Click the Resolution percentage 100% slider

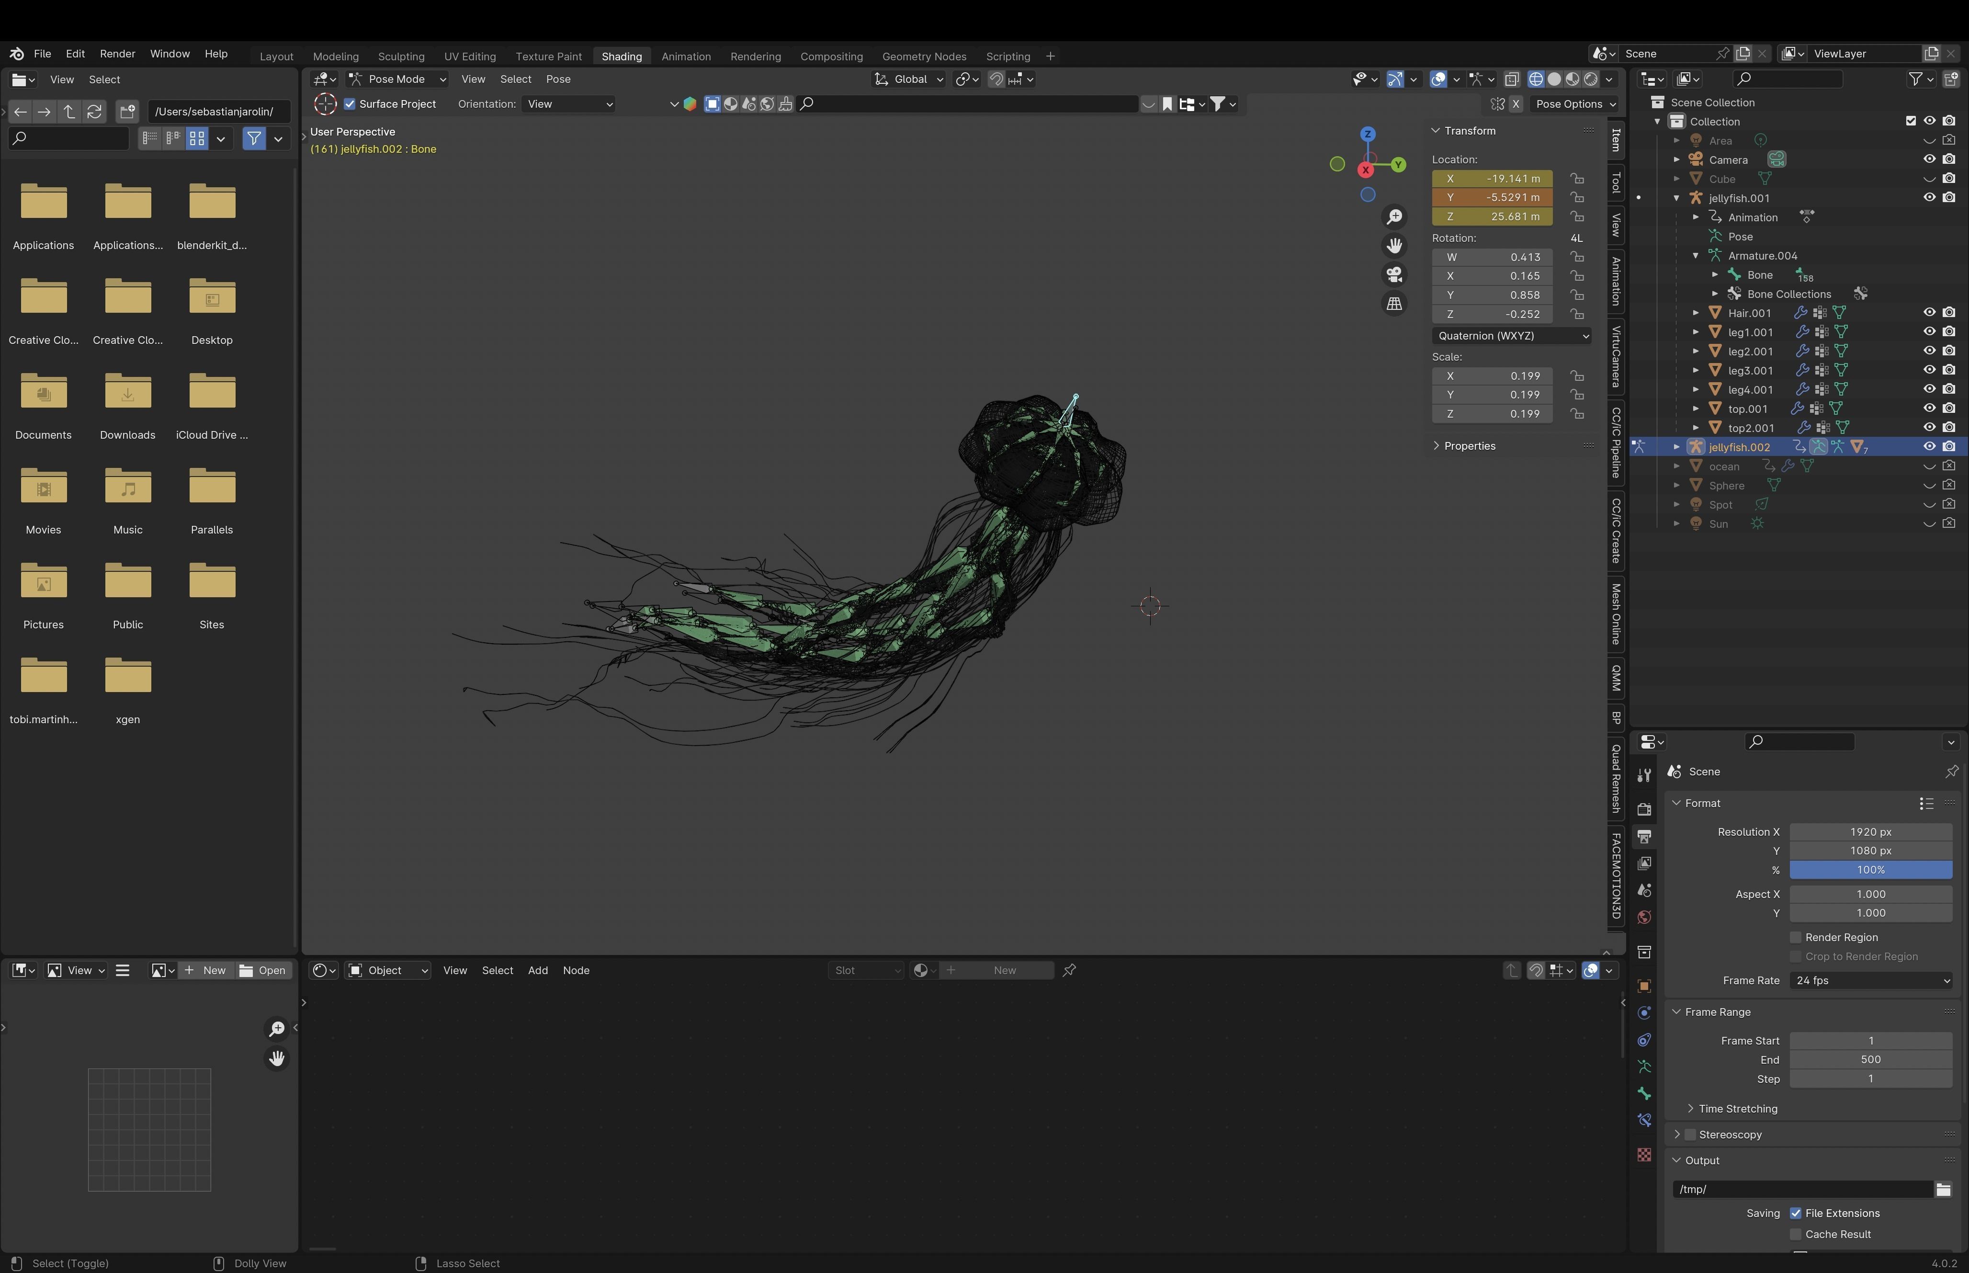pyautogui.click(x=1871, y=870)
